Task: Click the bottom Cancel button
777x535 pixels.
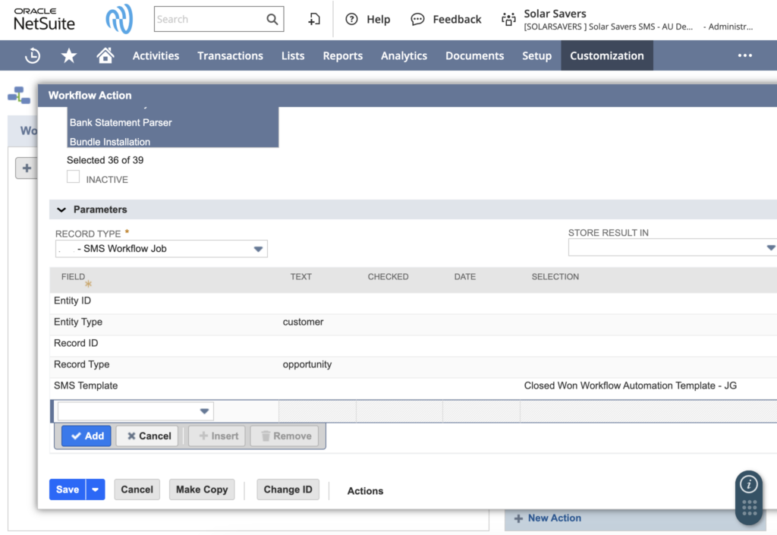Action: [137, 489]
